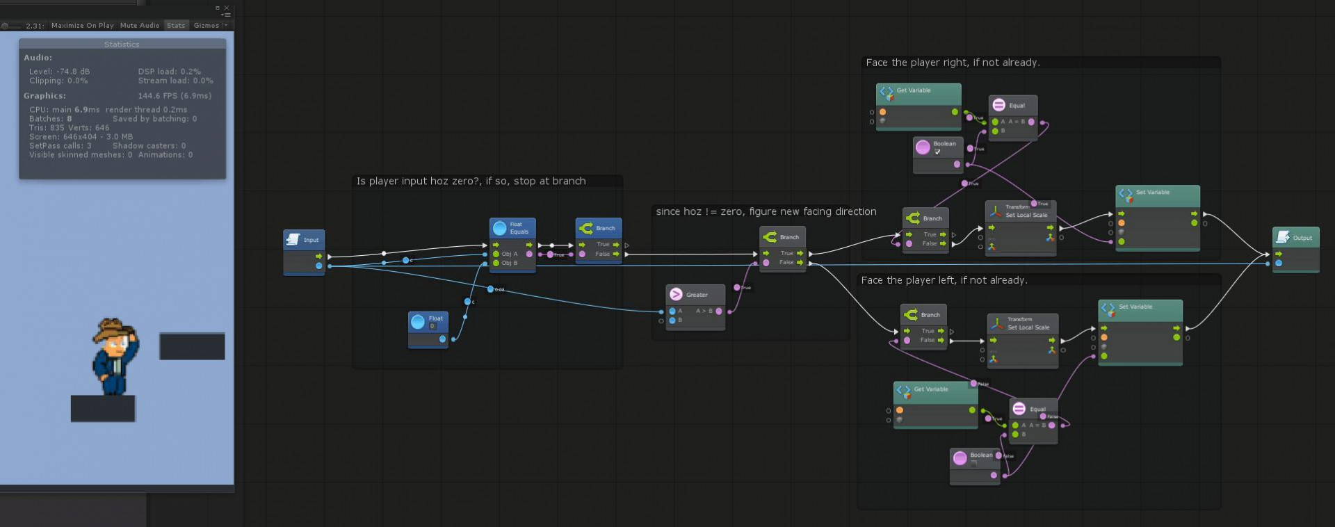
Task: Click the Output node's green flow input port
Action: pyautogui.click(x=1279, y=254)
